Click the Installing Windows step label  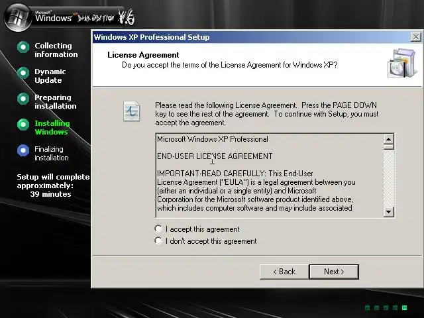[x=52, y=127]
